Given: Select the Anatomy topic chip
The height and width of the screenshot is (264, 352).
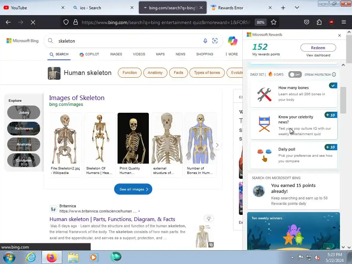Looking at the screenshot, I should click(x=155, y=73).
